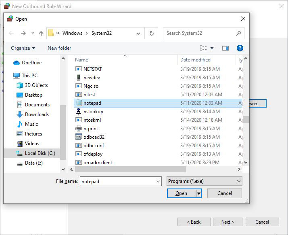
Task: Select Windows in the address path
Action: pyautogui.click(x=72, y=33)
